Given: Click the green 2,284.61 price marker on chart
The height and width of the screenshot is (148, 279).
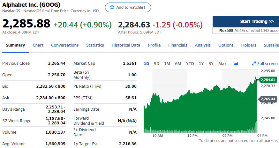Looking at the screenshot, I should (267, 80).
